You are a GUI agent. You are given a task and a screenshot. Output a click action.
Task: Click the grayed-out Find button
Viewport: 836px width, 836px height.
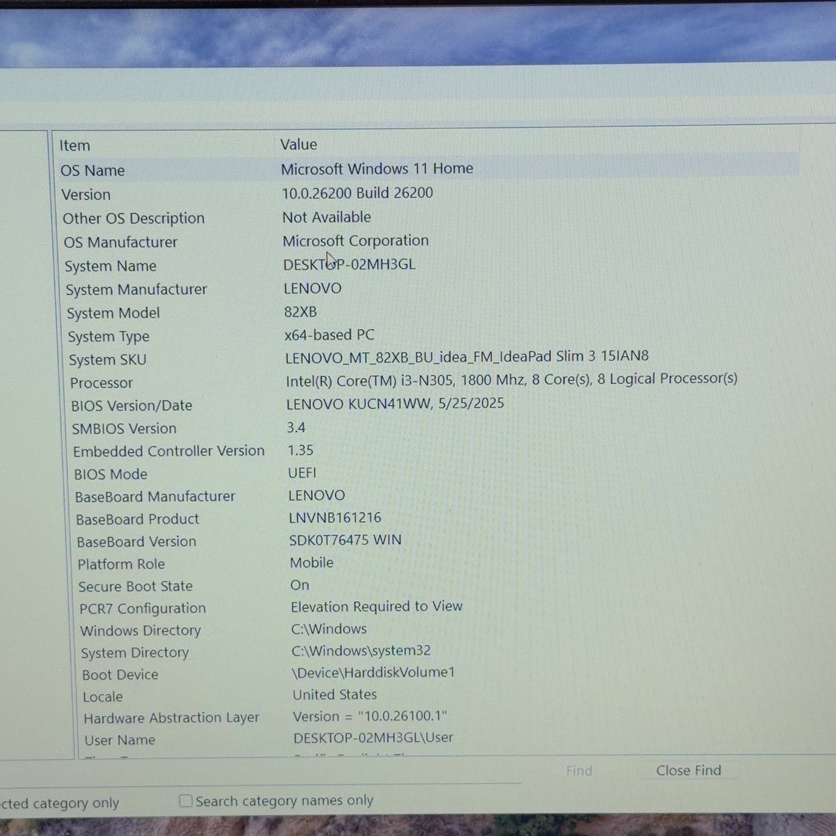tap(579, 771)
